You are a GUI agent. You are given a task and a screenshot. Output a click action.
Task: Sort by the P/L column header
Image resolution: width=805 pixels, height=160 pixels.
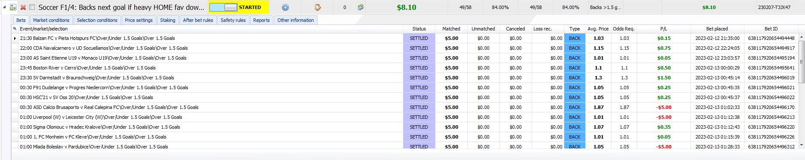pos(663,29)
